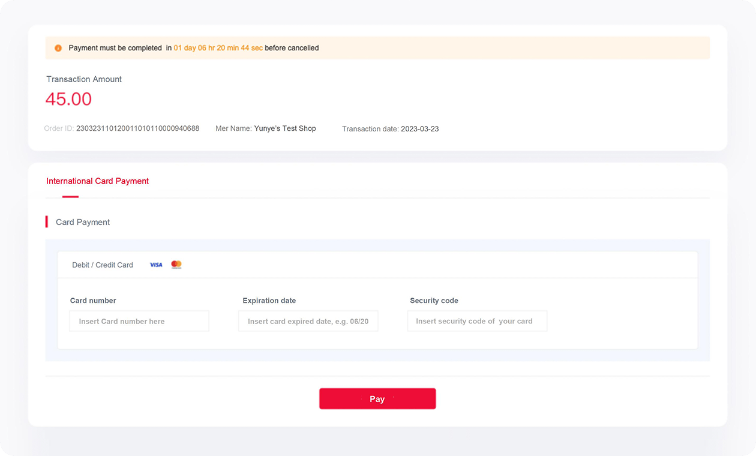Image resolution: width=756 pixels, height=456 pixels.
Task: Click the Expiration date field label
Action: [x=269, y=301]
